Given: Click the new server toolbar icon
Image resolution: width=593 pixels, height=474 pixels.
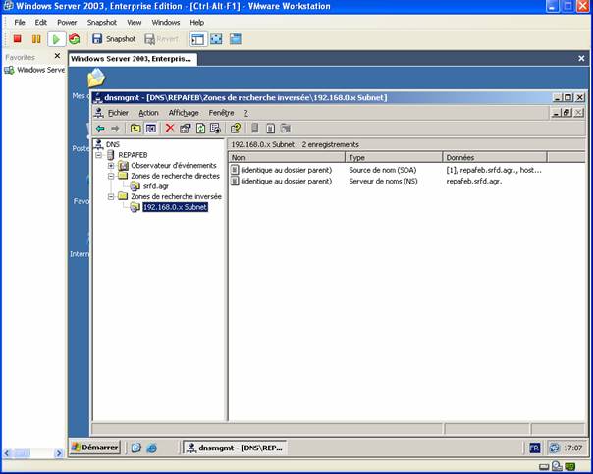Looking at the screenshot, I should tap(255, 129).
